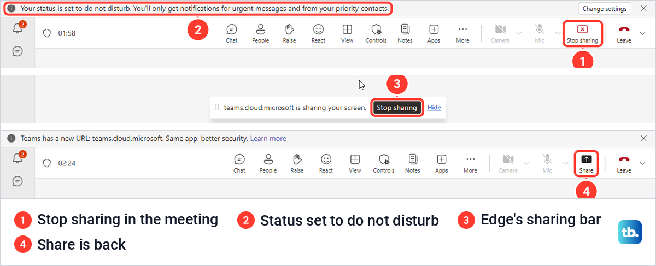Expand Camera options arrow in 02:24 toolbar
656x266 pixels.
526,163
